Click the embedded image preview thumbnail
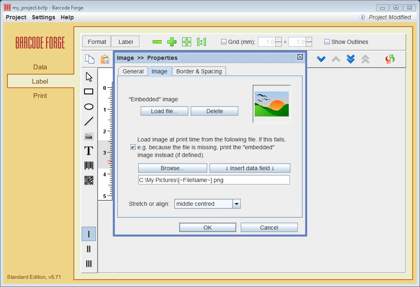Image resolution: width=420 pixels, height=287 pixels. [272, 104]
